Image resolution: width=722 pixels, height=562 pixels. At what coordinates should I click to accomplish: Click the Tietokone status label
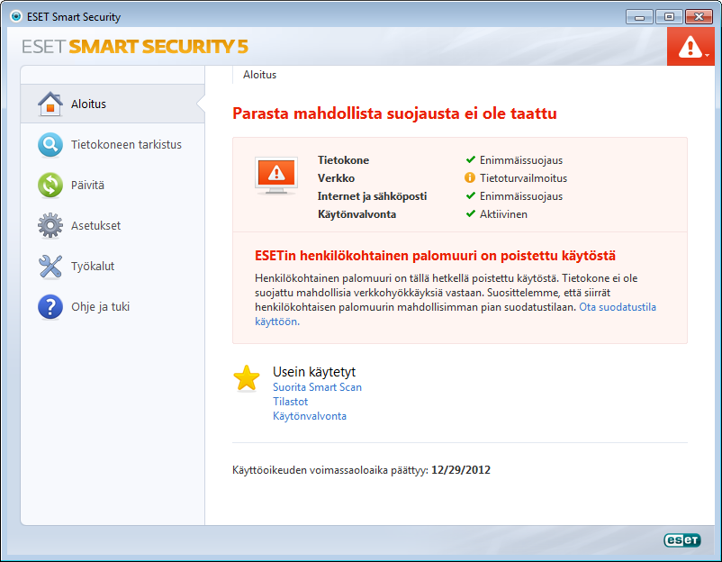tap(344, 159)
